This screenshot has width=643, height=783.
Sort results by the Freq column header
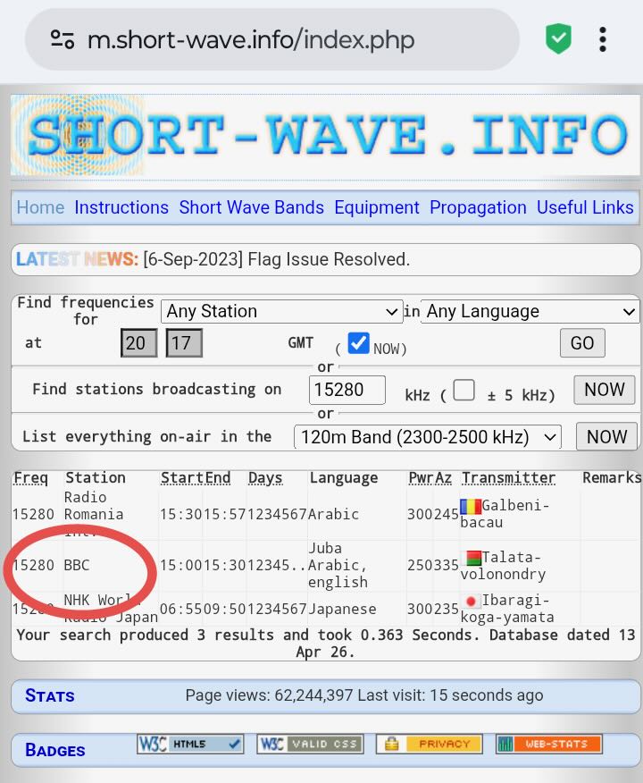30,478
